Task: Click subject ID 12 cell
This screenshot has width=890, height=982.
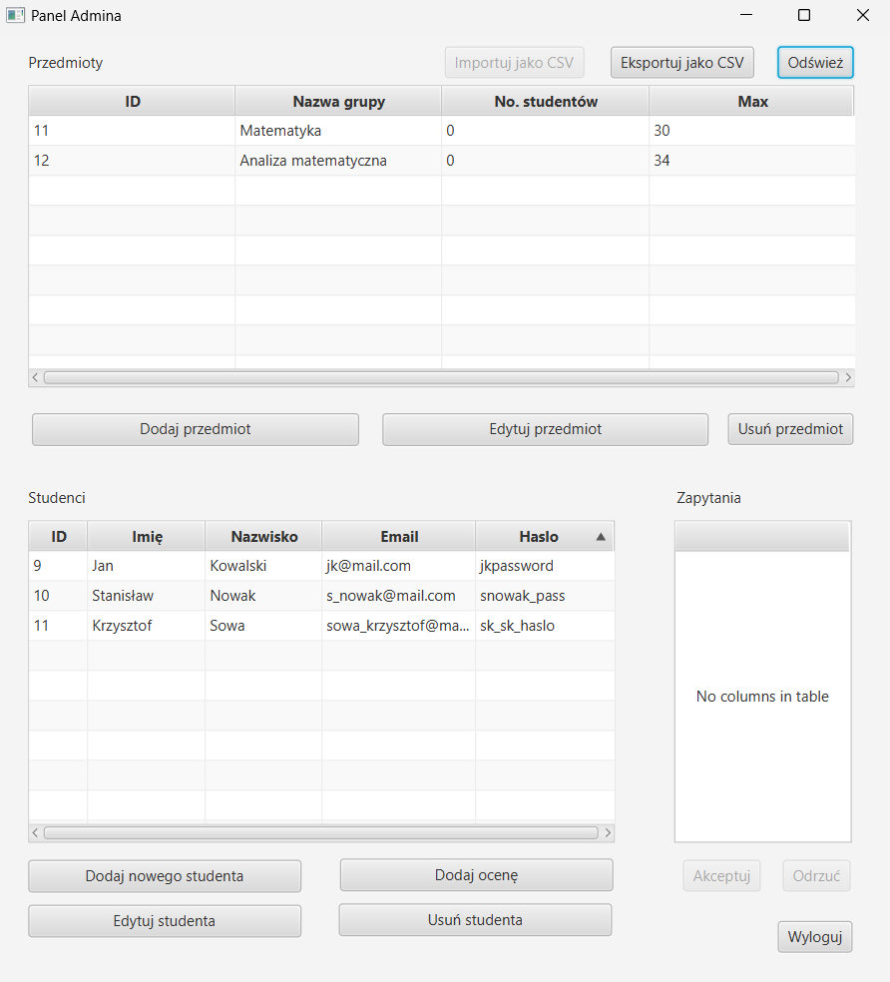Action: 132,161
